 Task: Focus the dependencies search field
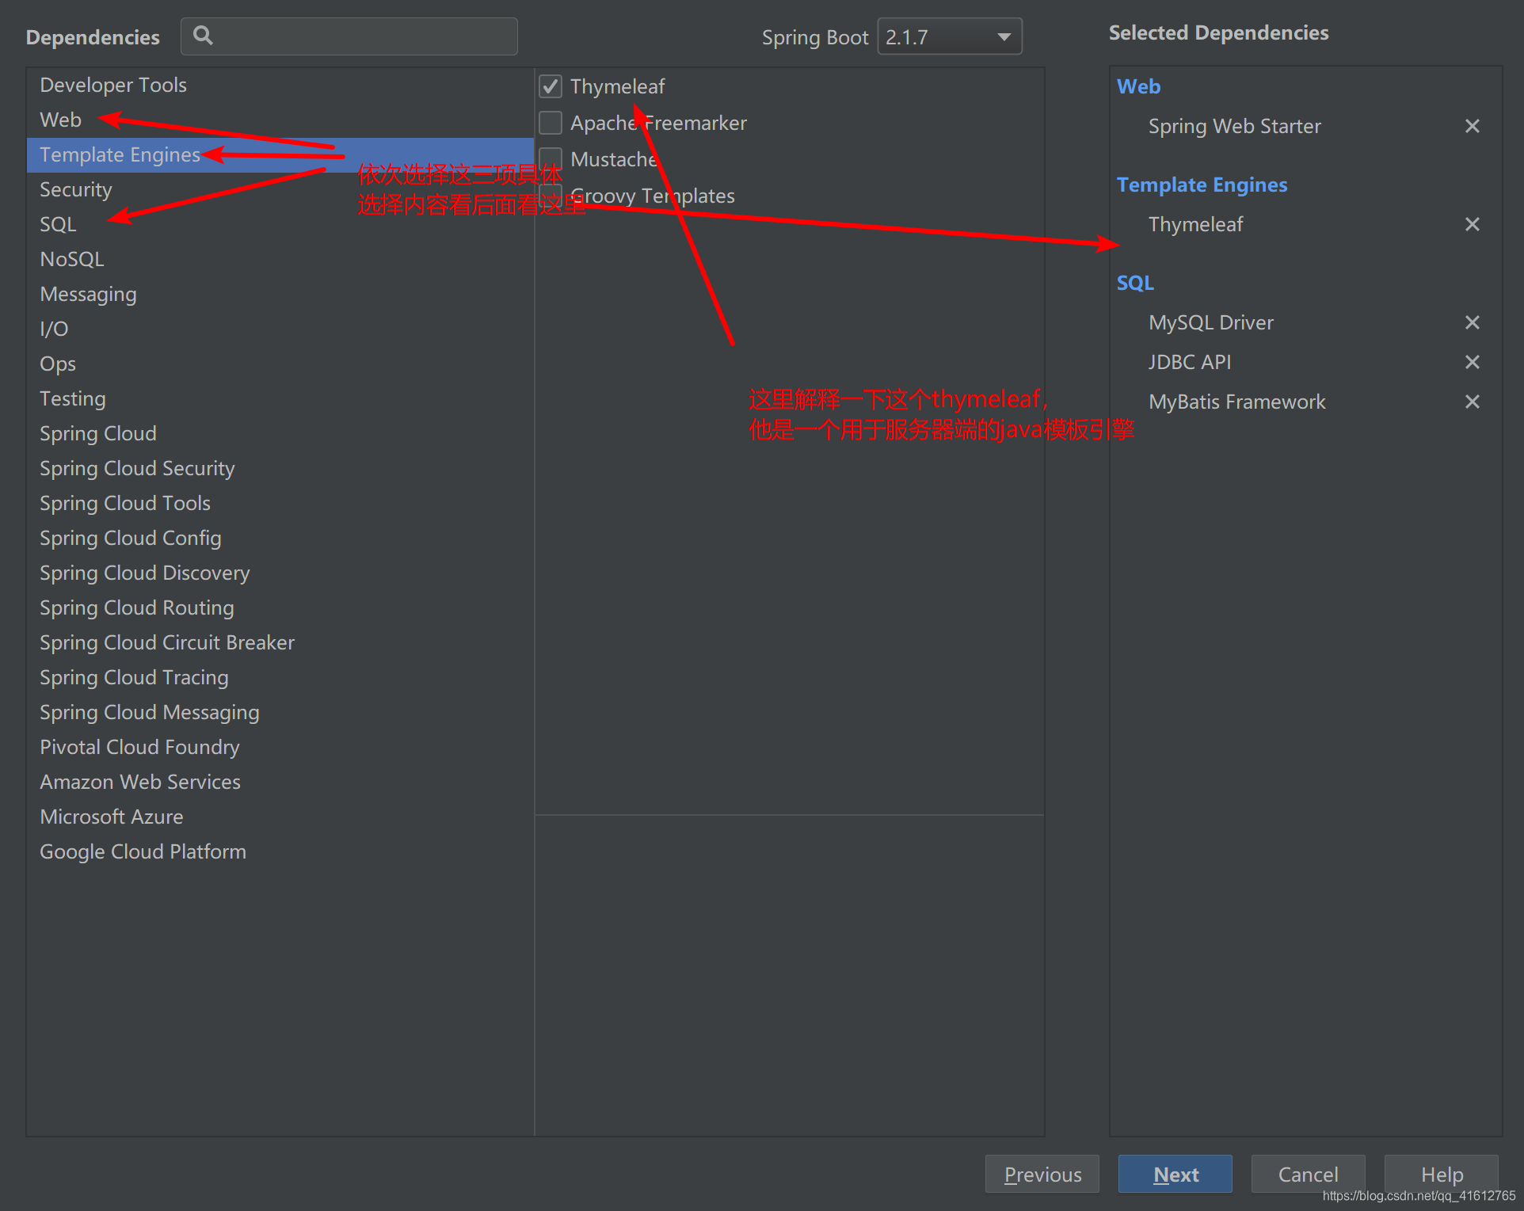pyautogui.click(x=364, y=36)
